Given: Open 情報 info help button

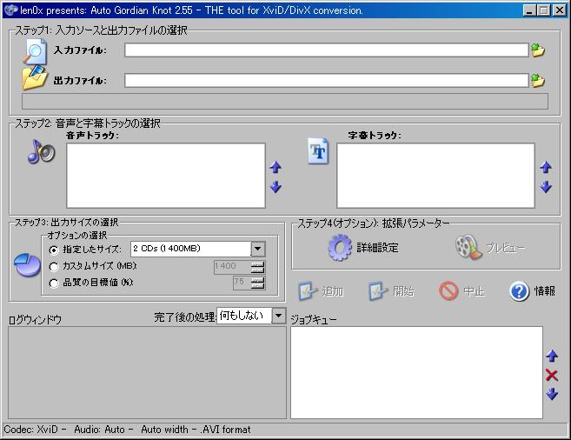Looking at the screenshot, I should click(x=532, y=291).
